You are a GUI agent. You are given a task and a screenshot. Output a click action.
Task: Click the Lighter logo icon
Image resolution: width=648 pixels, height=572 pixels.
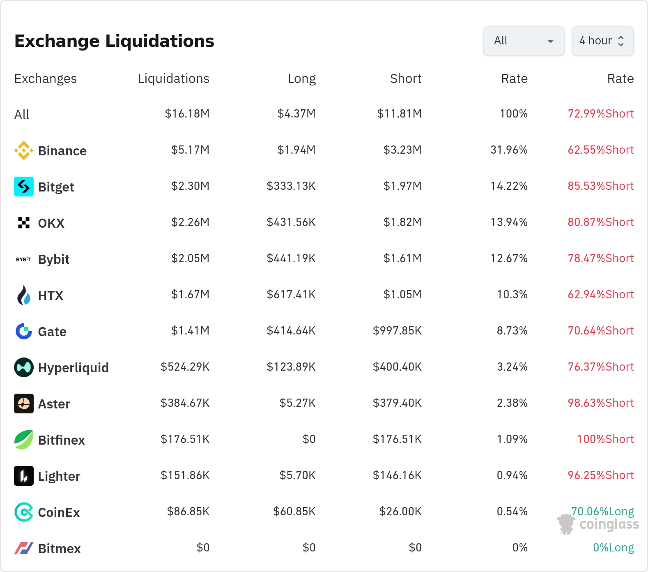(24, 476)
